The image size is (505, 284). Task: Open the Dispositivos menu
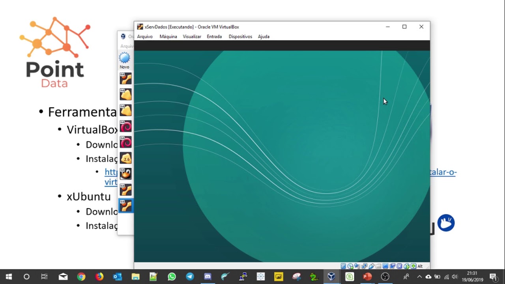240,36
